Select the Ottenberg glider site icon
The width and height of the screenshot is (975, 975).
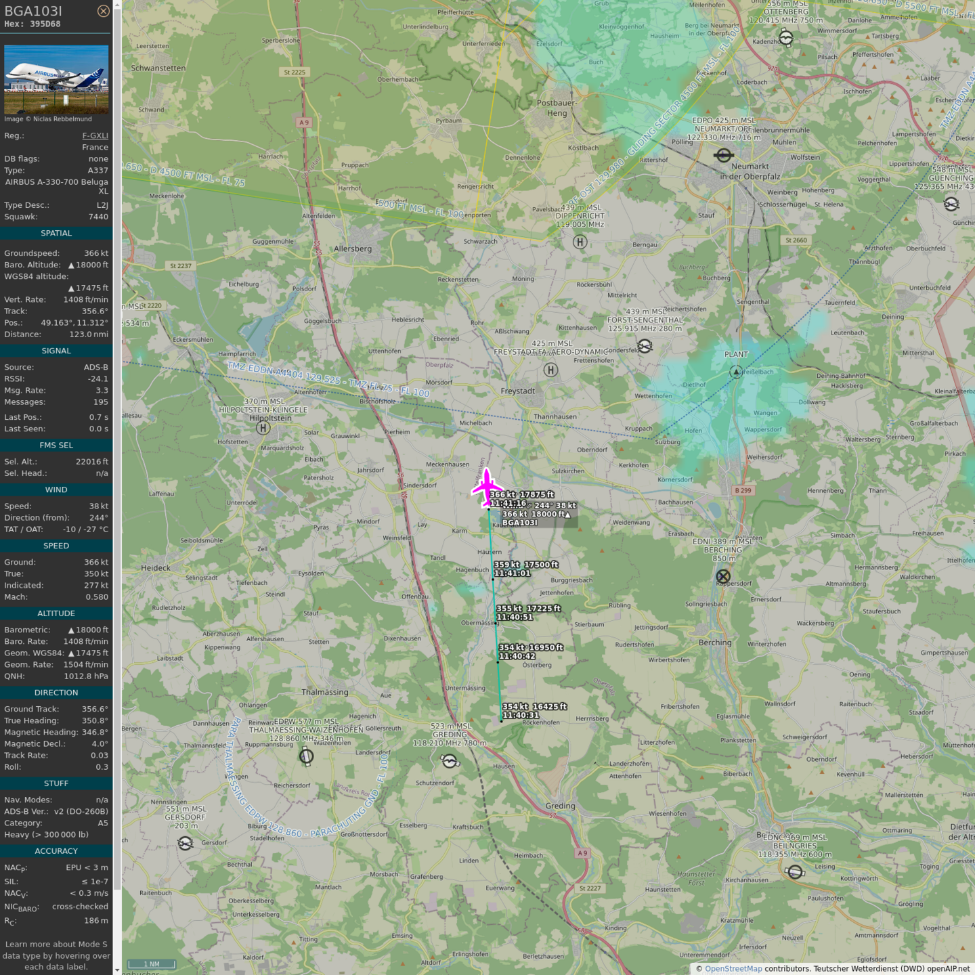pos(785,39)
